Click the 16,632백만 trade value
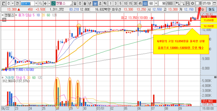This screenshot has width=217, height=111. click(x=103, y=10)
